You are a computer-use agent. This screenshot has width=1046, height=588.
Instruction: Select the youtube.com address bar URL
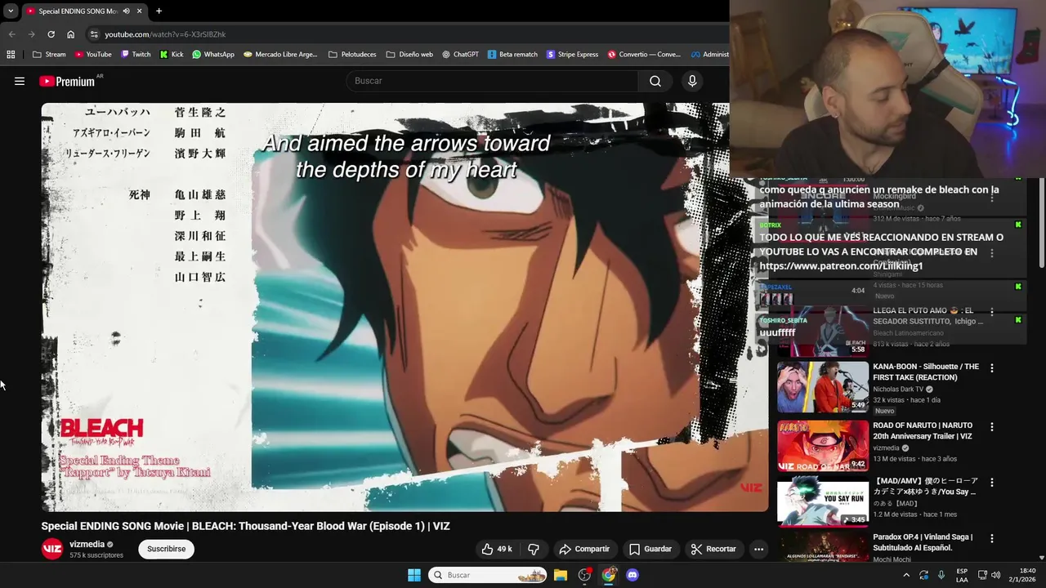[x=165, y=34]
